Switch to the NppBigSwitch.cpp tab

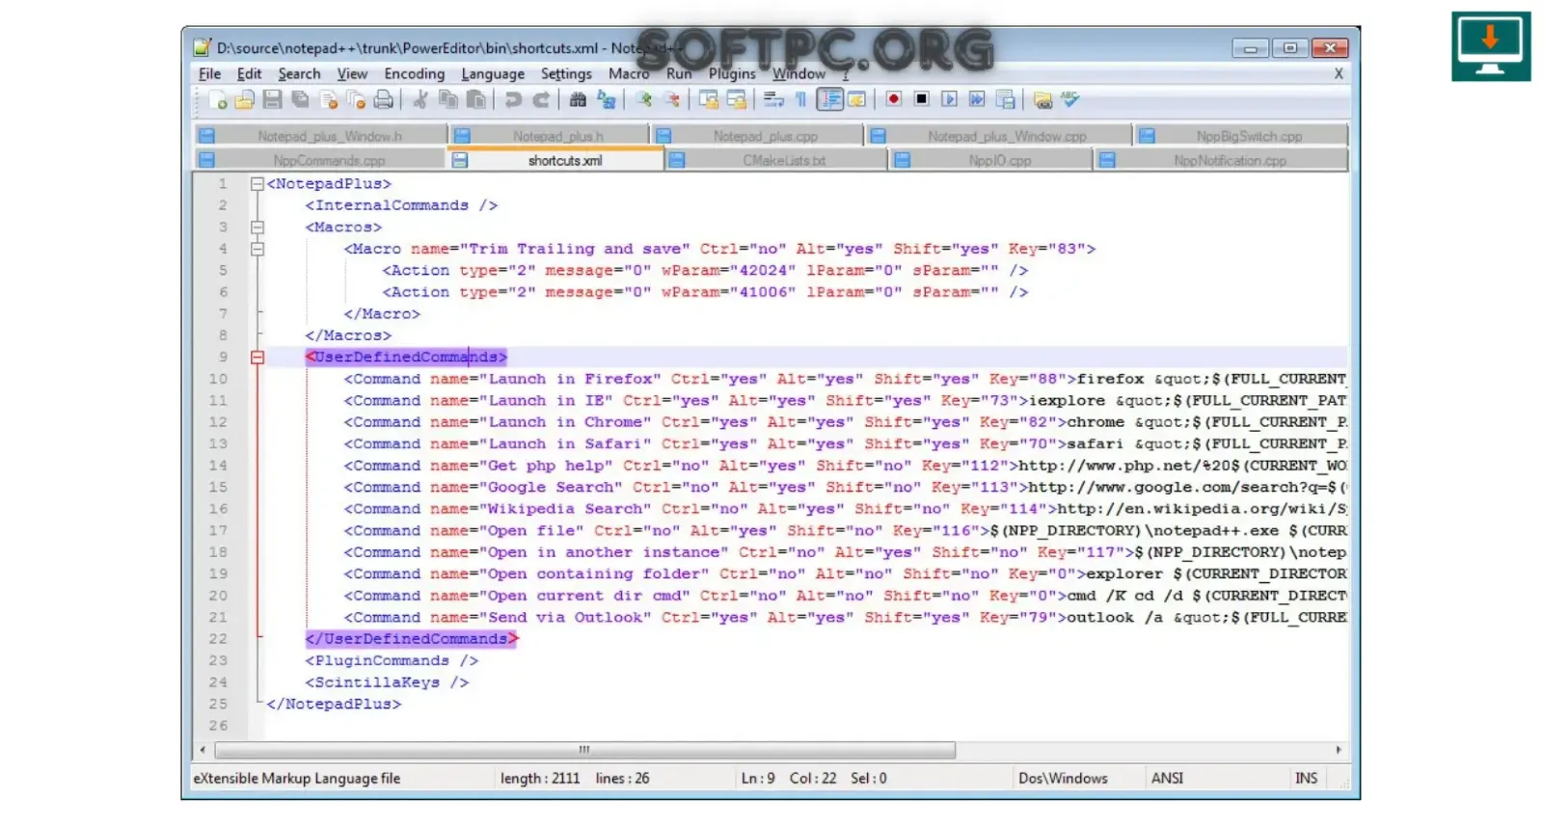coord(1241,136)
